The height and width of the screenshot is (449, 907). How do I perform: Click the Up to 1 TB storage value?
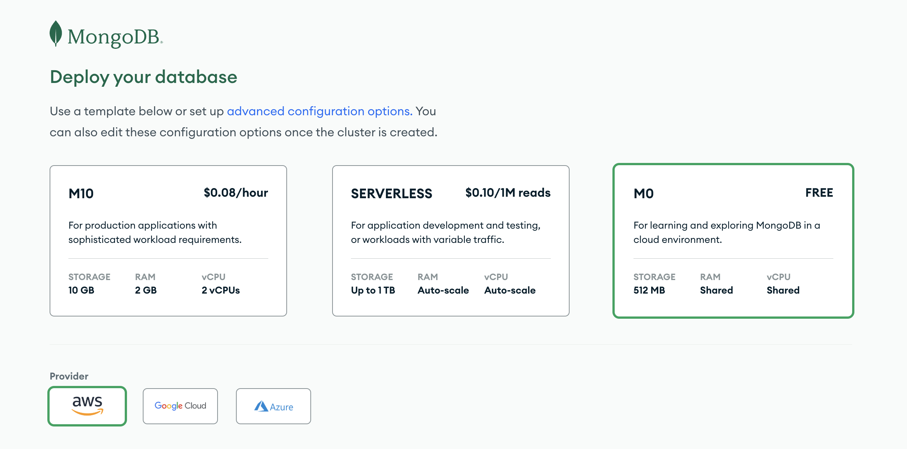pyautogui.click(x=373, y=290)
